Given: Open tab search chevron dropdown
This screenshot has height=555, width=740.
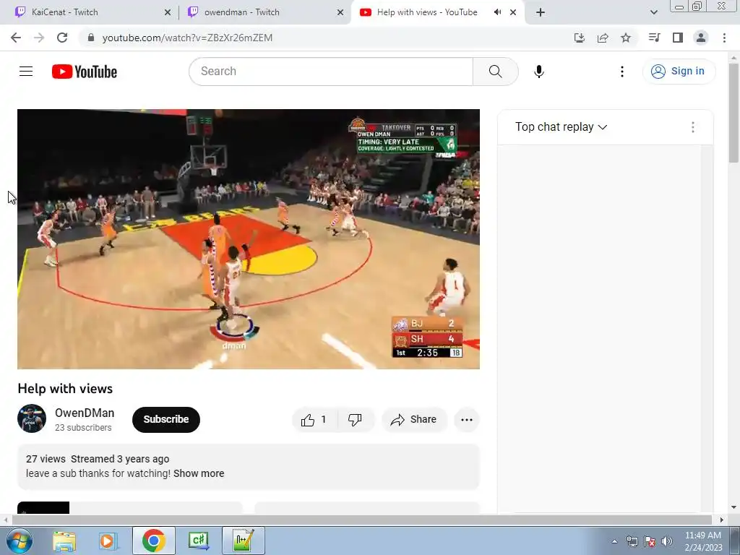Looking at the screenshot, I should (654, 12).
